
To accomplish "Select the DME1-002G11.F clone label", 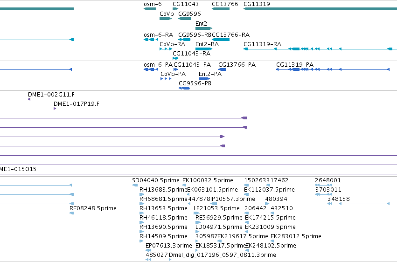I will 51,95.
